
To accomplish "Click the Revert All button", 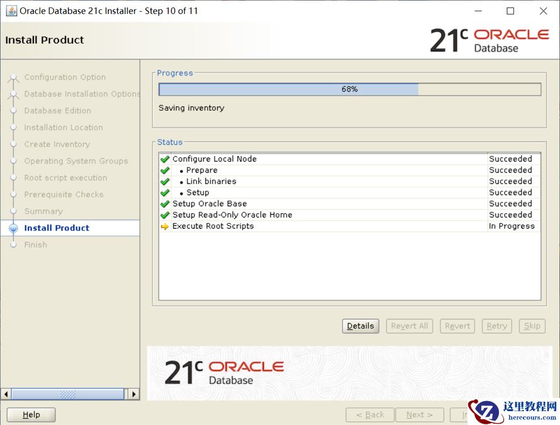I will click(x=409, y=326).
